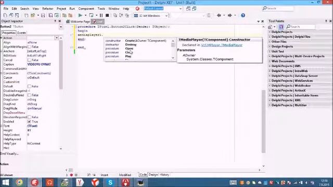Click the Pause debug icon
333x187 pixels.
(101, 15)
